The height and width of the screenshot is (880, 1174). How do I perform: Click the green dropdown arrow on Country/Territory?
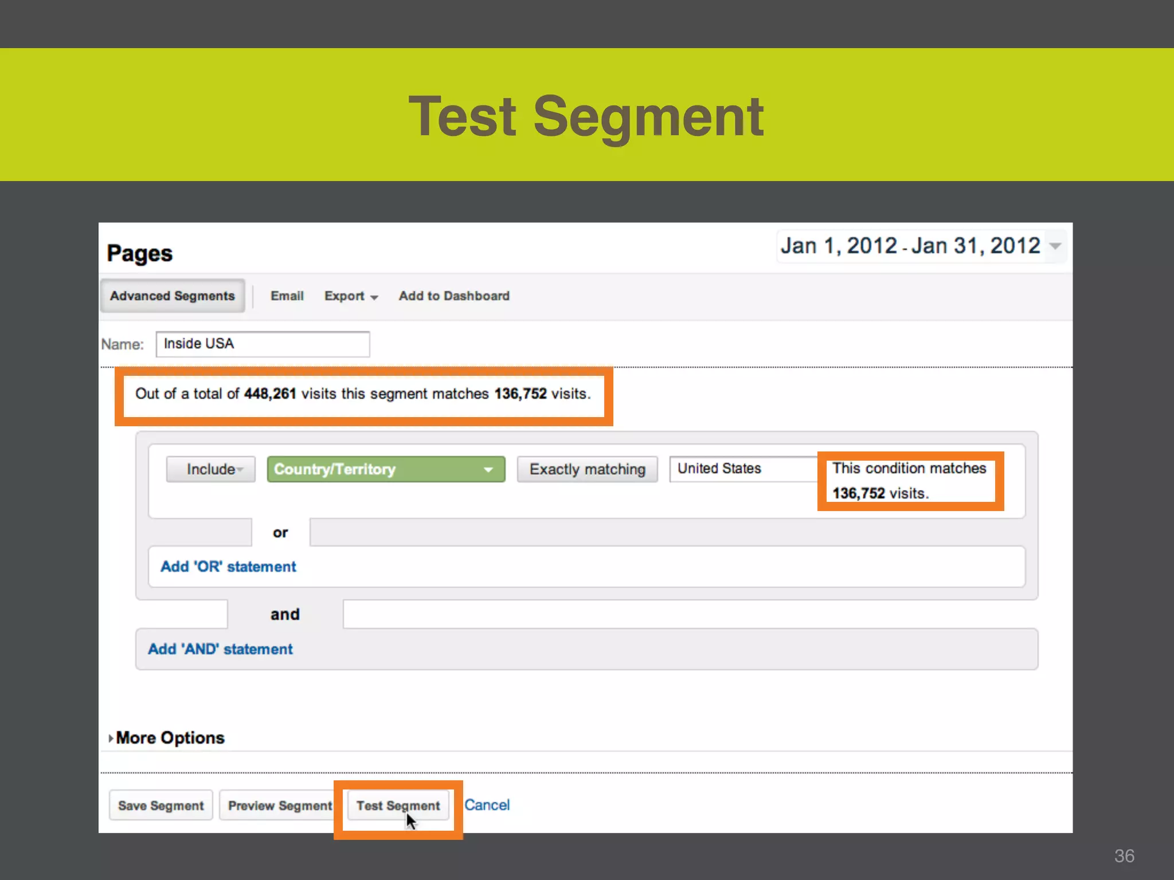[x=488, y=469]
